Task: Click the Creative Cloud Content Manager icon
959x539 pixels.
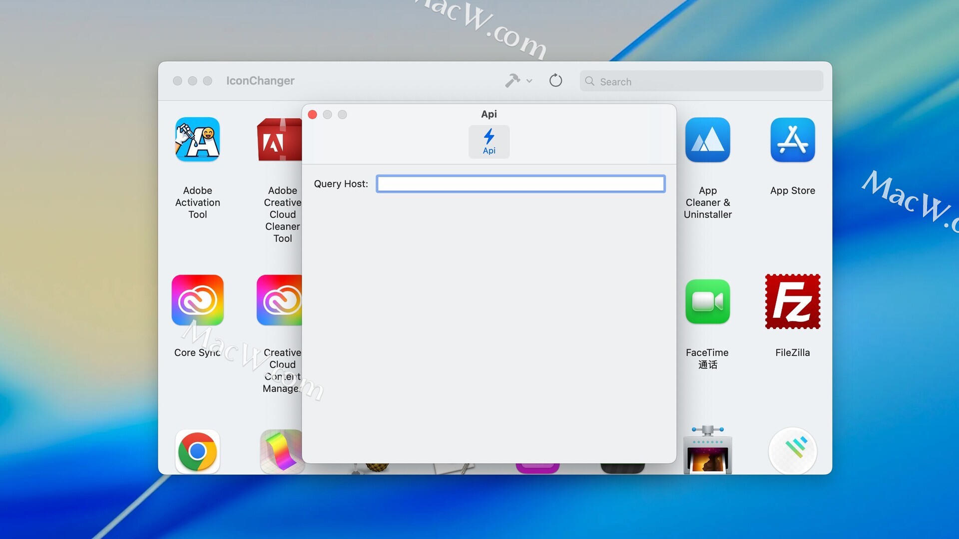Action: (x=279, y=300)
